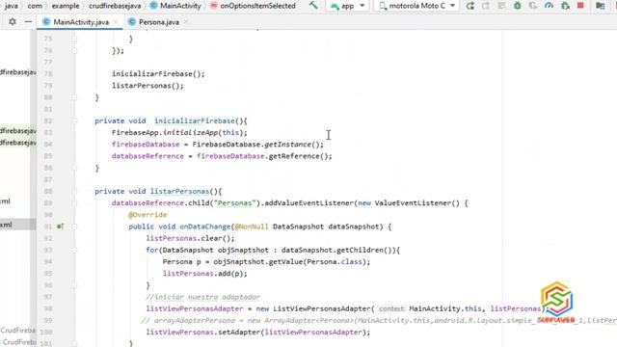Click the commented arrayAdapterPersona line 99

coord(379,321)
